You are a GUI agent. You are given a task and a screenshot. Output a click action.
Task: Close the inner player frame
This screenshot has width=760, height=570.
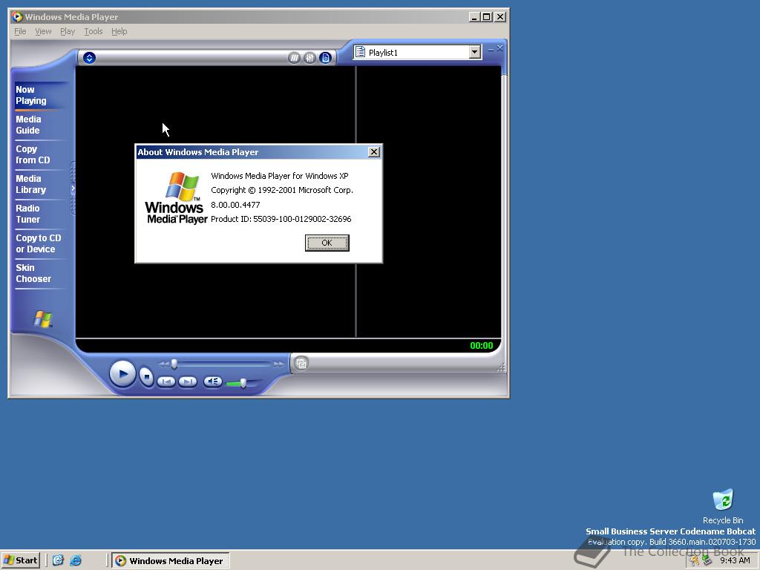tap(499, 48)
